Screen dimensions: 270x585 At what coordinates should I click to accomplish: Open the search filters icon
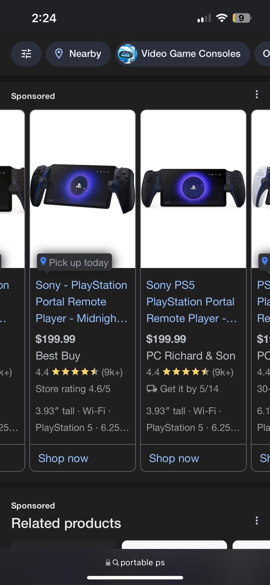(26, 54)
